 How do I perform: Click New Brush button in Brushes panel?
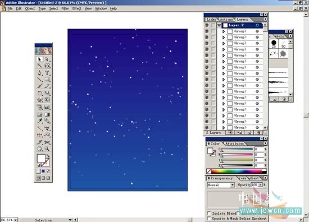coord(275,99)
